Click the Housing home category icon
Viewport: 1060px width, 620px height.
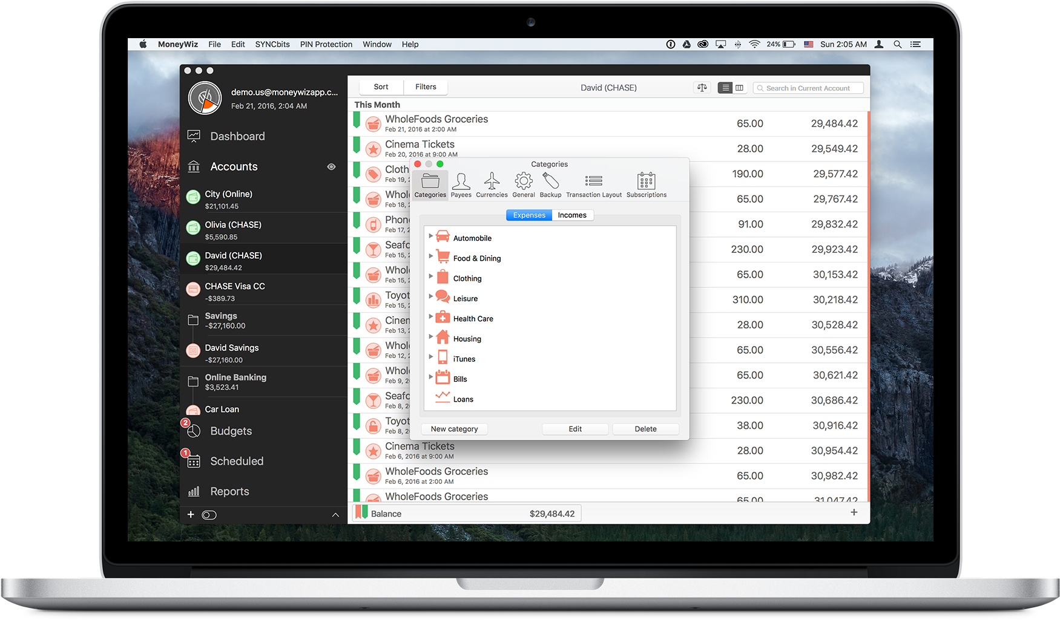pos(443,337)
